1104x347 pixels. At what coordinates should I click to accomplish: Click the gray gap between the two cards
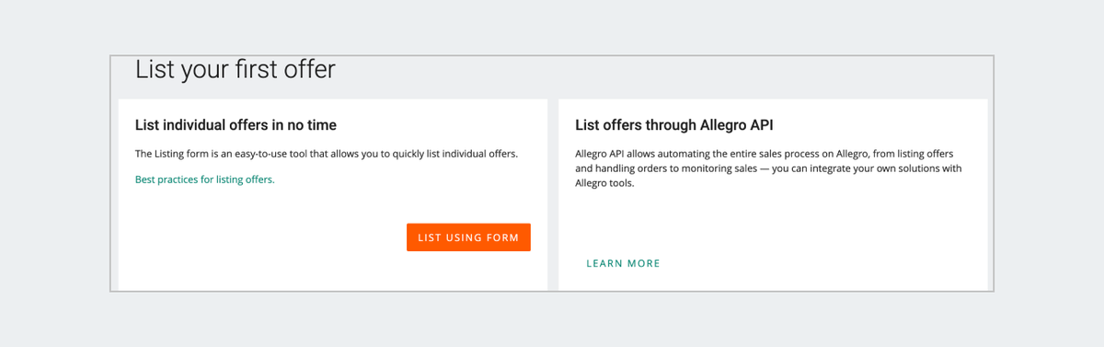pos(553,193)
